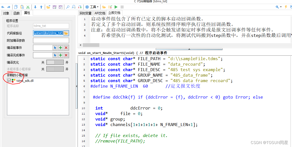Image resolution: width=292 pixels, height=147 pixels.
Task: Click the 'void* channels[...]' declaration line
Action: point(146,125)
